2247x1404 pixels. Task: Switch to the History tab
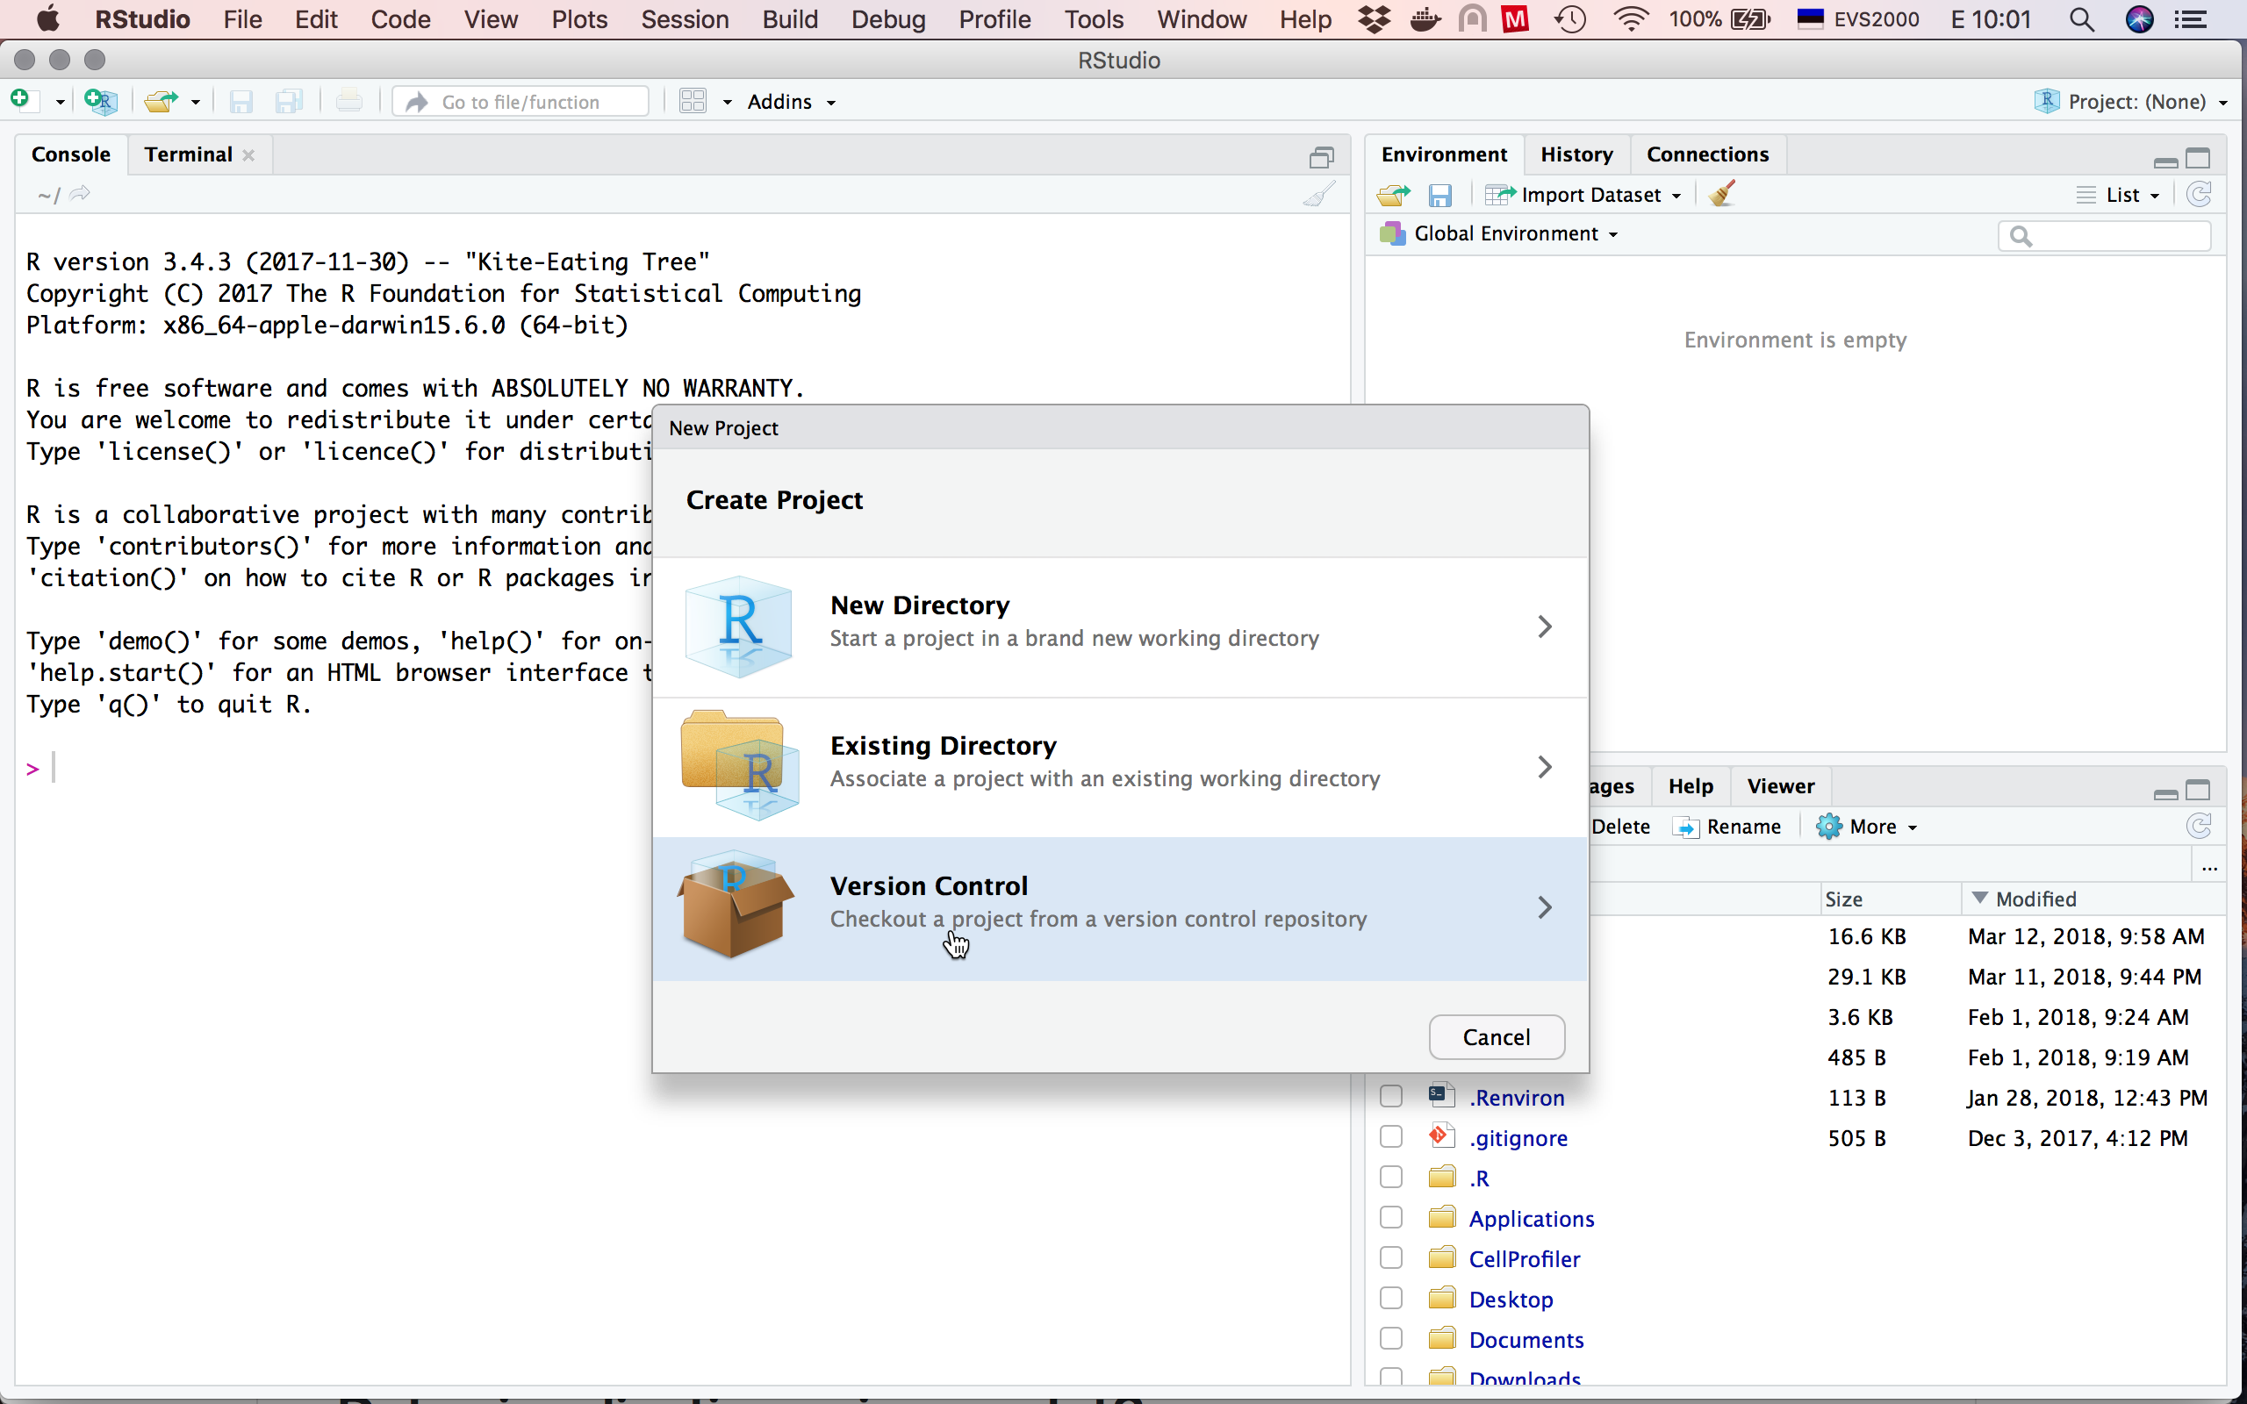[x=1576, y=154]
